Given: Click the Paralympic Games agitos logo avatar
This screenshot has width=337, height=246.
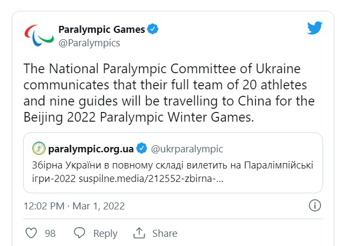Looking at the screenshot, I should click(39, 36).
